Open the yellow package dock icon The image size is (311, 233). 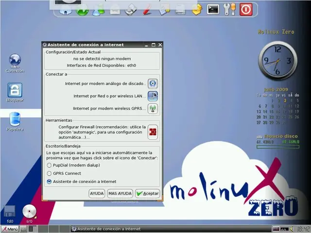(197, 9)
